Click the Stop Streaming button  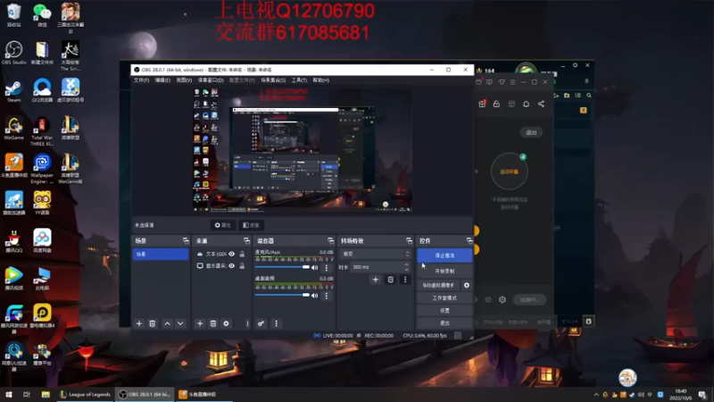444,255
